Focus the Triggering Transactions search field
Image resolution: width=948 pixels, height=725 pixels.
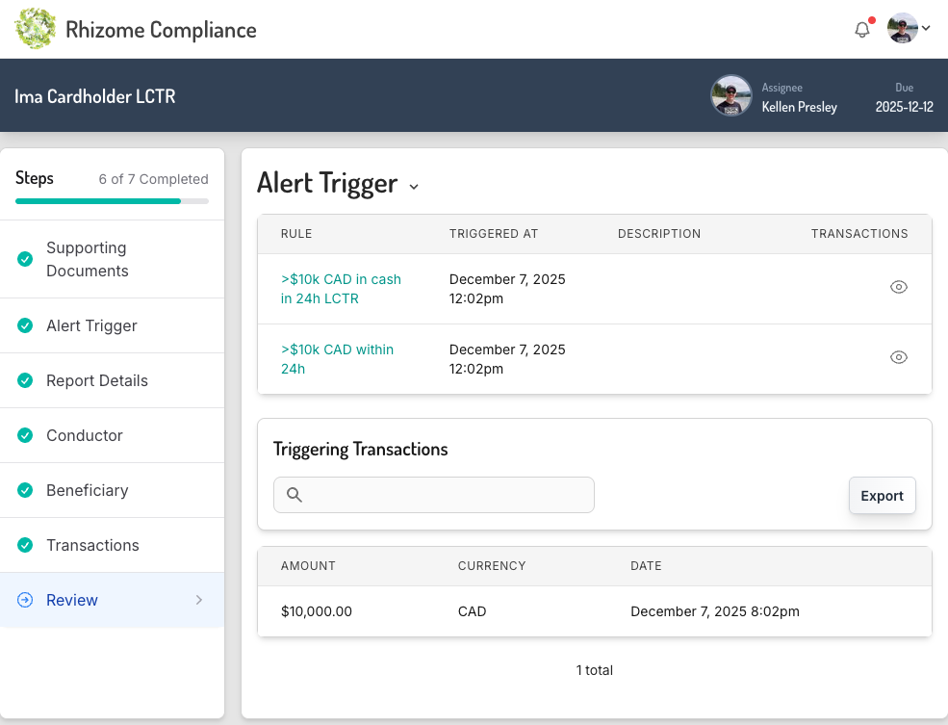443,495
